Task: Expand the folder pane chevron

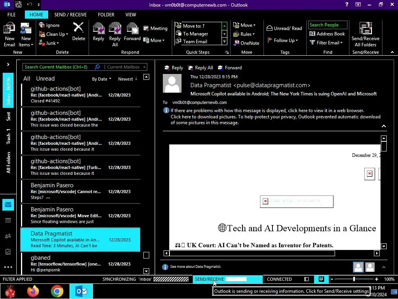Action: click(8, 64)
